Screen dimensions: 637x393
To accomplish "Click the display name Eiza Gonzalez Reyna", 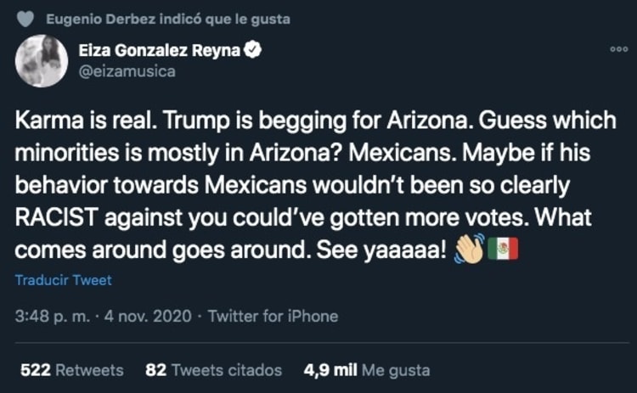I will (159, 51).
